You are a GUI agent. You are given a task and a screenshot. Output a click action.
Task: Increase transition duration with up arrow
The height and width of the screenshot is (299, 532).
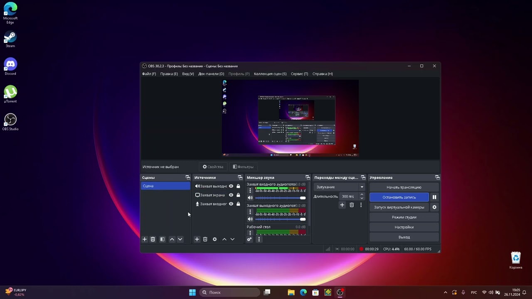(x=362, y=194)
